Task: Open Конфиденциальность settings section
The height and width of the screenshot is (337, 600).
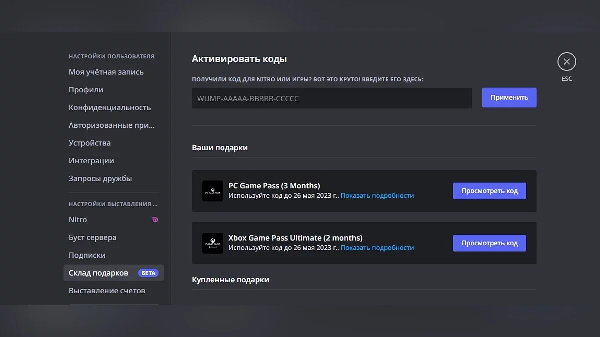Action: click(x=110, y=107)
